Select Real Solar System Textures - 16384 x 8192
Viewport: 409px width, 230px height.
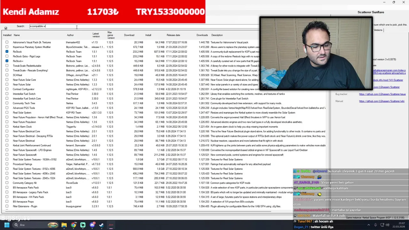(x=165, y=159)
